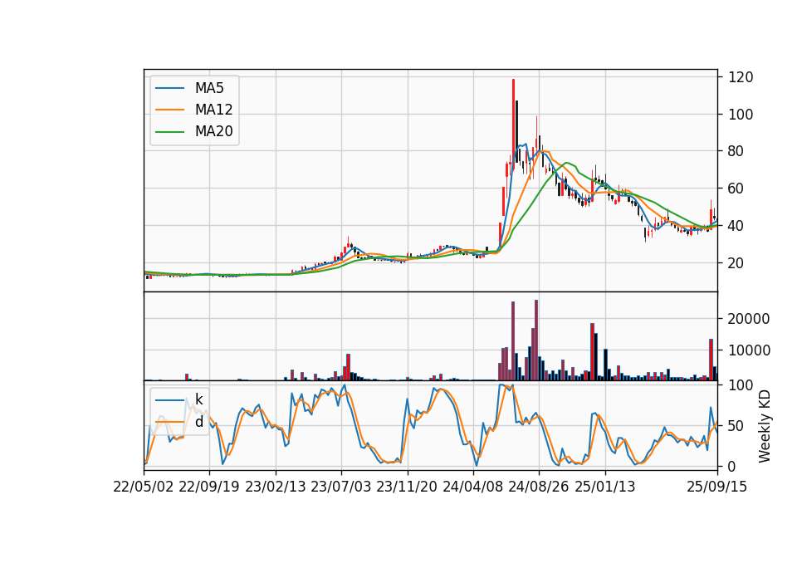Click the d legend label
The height and width of the screenshot is (573, 797).
(x=198, y=422)
